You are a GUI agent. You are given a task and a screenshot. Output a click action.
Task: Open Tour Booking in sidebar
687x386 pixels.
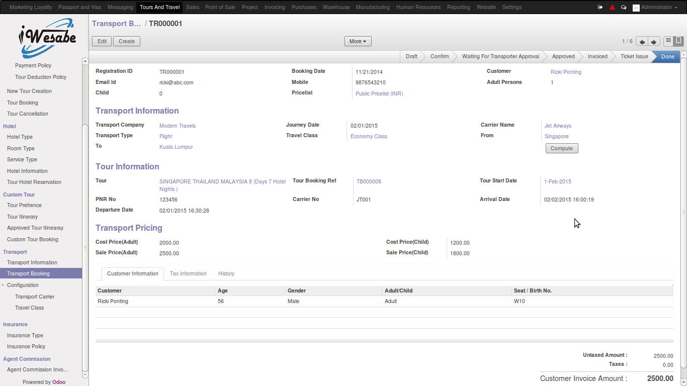click(x=23, y=103)
